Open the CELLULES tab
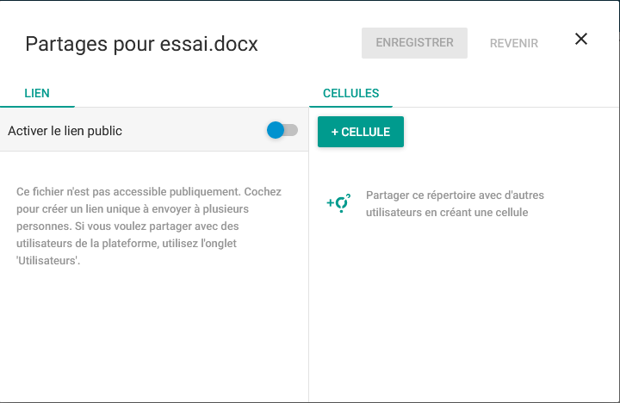620x403 pixels. tap(350, 93)
